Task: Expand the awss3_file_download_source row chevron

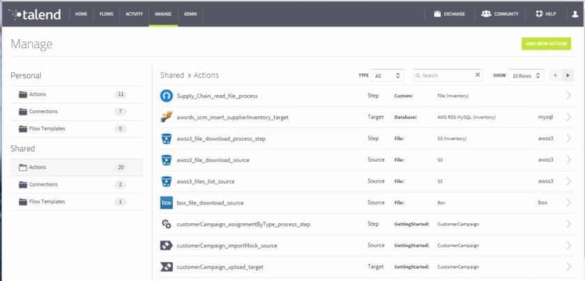Action: pyautogui.click(x=568, y=160)
